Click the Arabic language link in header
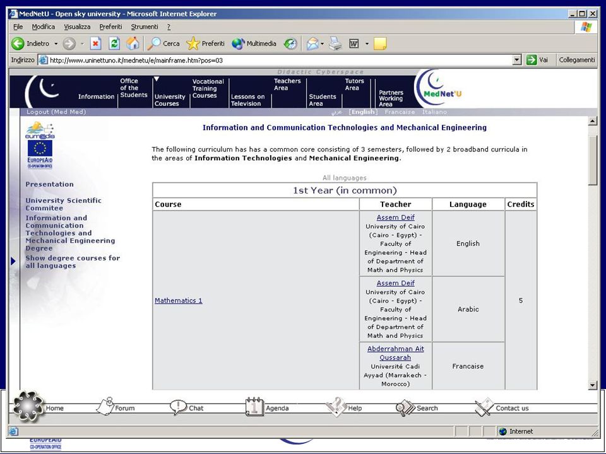Image resolution: width=606 pixels, height=454 pixels. tap(336, 112)
